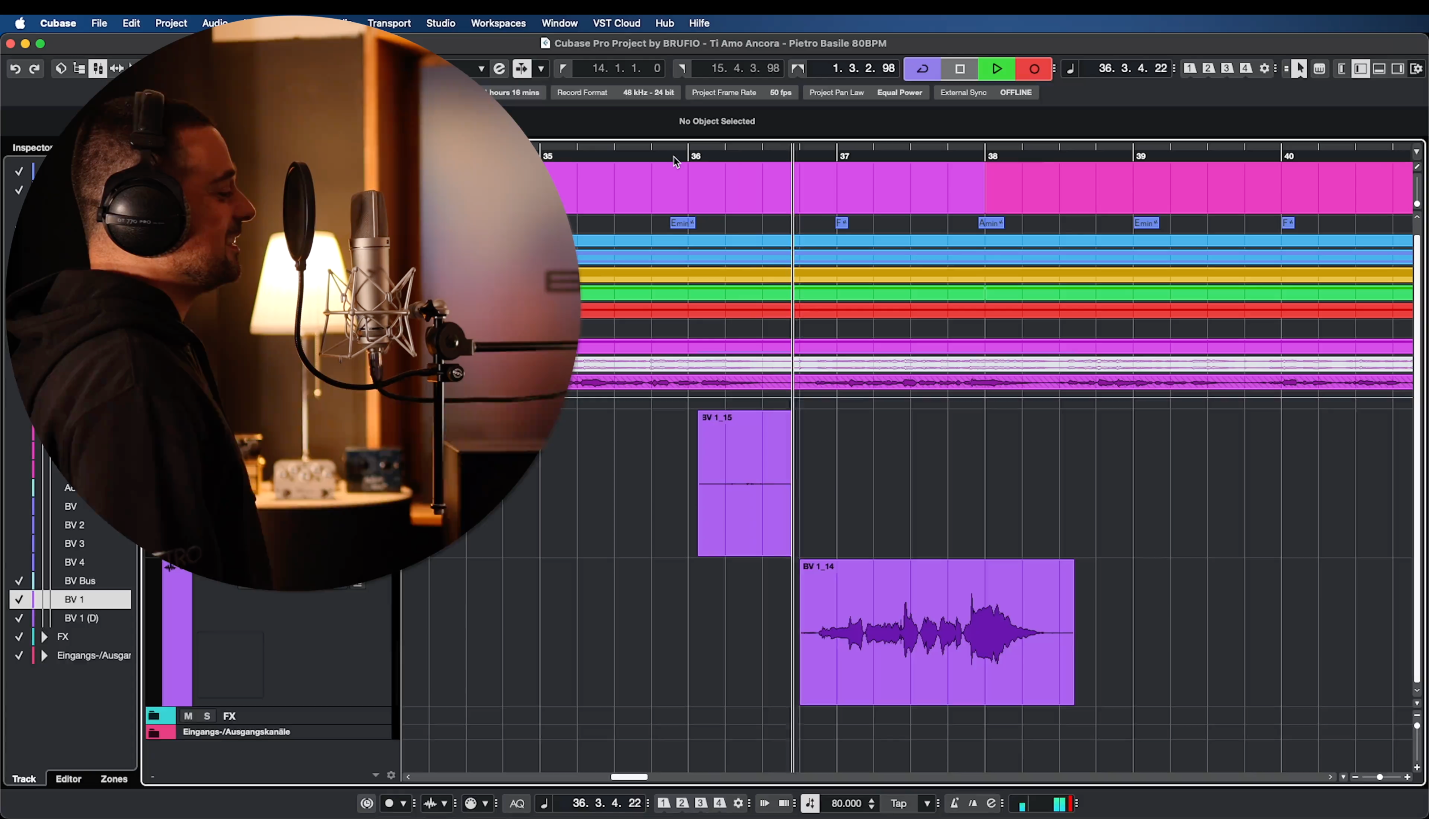Image resolution: width=1429 pixels, height=819 pixels.
Task: Select the BV 1 track in the list
Action: point(74,599)
